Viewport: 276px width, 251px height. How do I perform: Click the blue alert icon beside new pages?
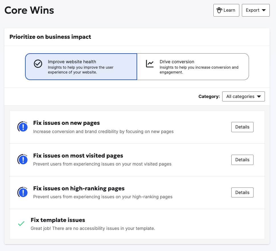22,127
